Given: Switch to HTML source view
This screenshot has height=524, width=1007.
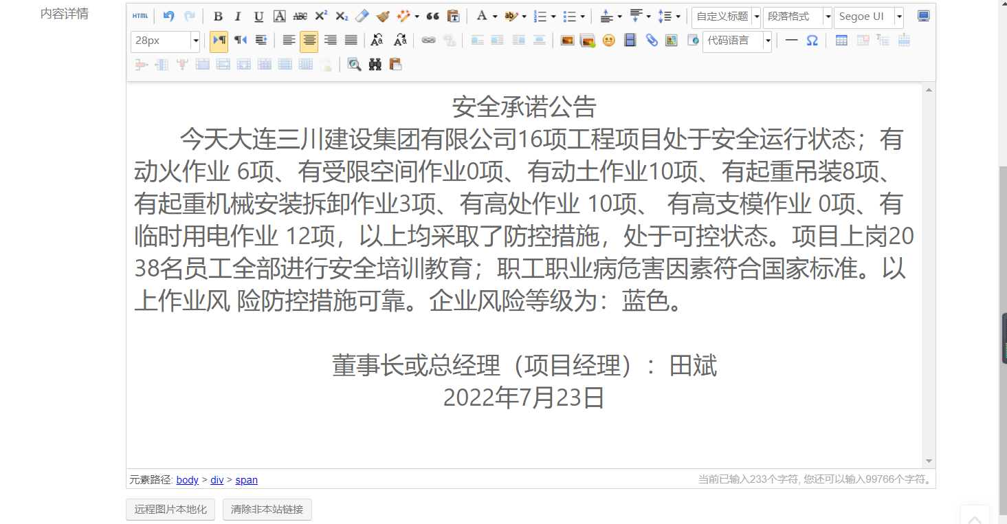Looking at the screenshot, I should pos(140,17).
